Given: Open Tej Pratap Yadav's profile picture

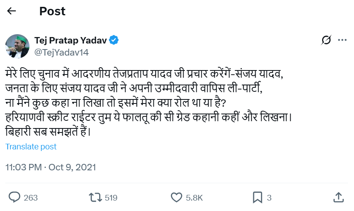Looking at the screenshot, I should tap(17, 46).
